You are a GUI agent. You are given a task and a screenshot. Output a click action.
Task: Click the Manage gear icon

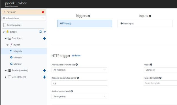11,58
